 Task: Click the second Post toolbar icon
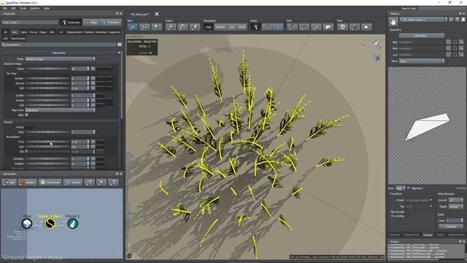(x=355, y=27)
